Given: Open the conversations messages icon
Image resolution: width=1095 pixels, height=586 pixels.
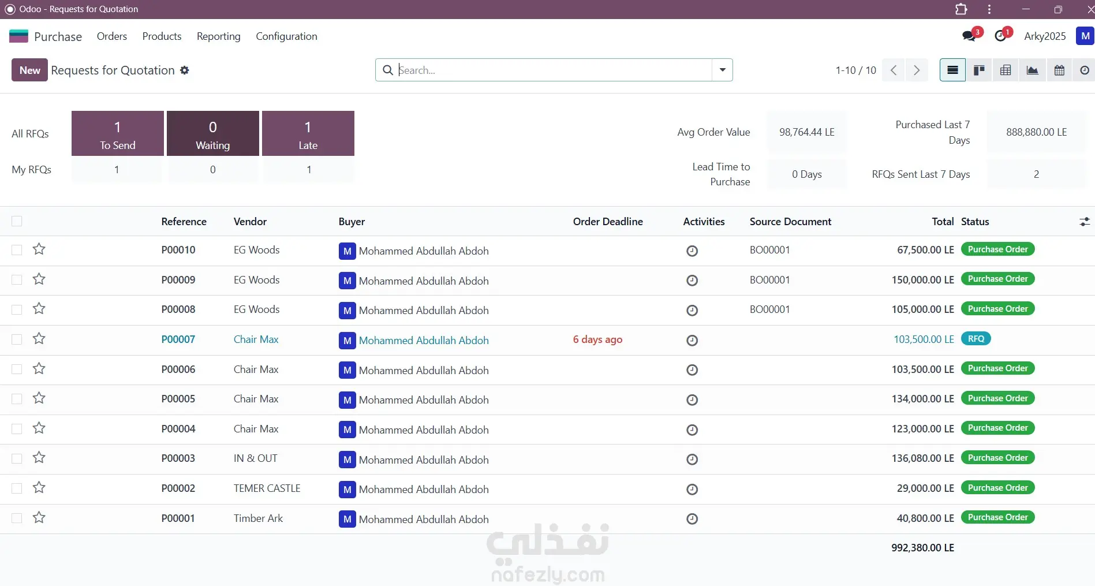Looking at the screenshot, I should click(969, 36).
